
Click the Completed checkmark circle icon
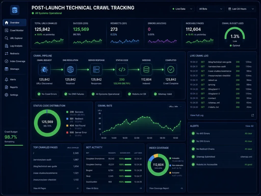tap(171, 69)
